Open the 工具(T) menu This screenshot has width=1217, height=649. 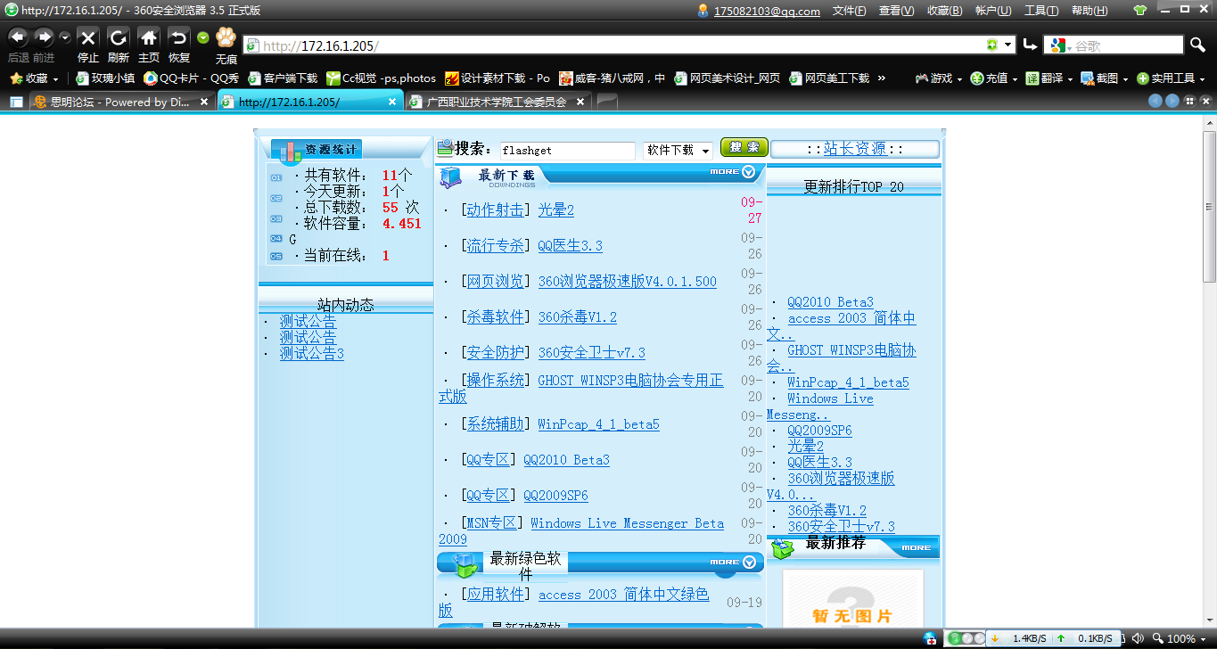[x=1041, y=11]
